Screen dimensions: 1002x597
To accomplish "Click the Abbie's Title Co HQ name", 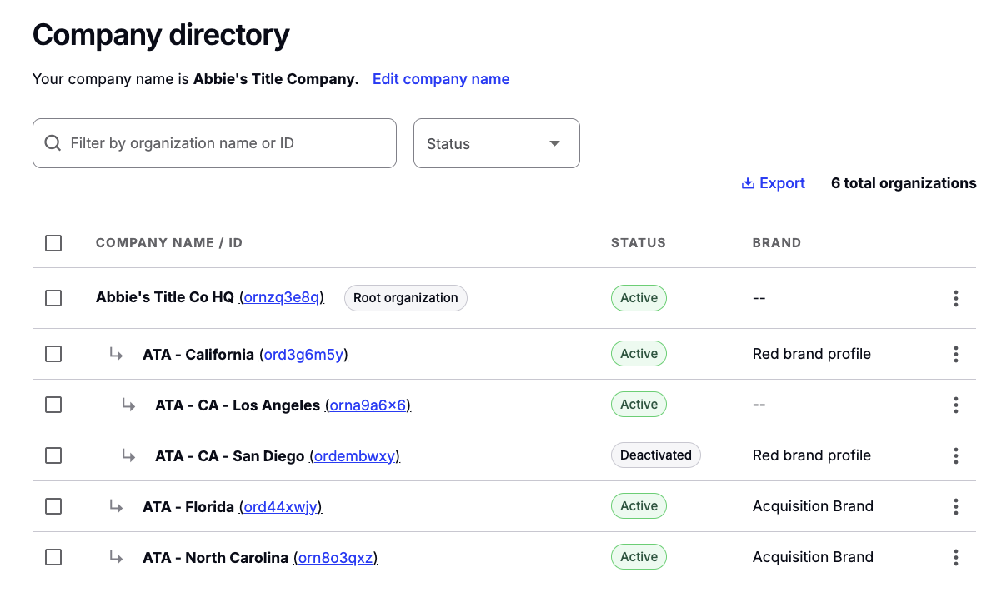I will 165,297.
